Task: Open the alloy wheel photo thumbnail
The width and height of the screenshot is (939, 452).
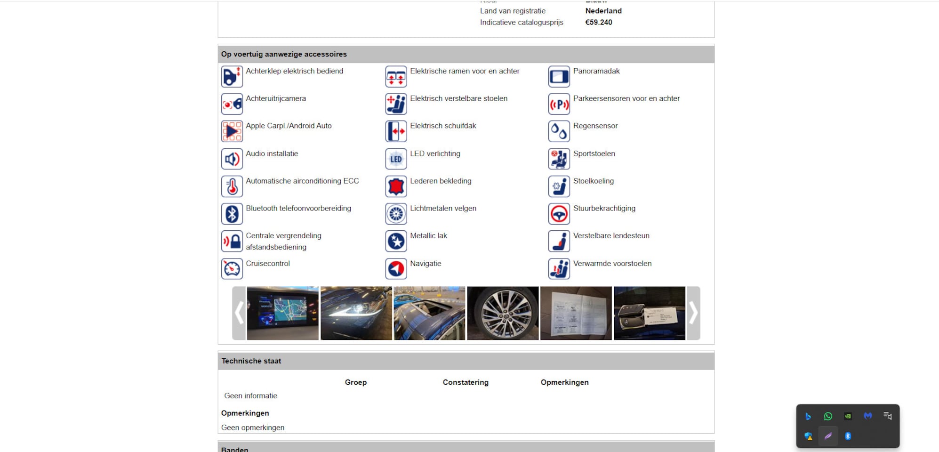Action: point(503,313)
